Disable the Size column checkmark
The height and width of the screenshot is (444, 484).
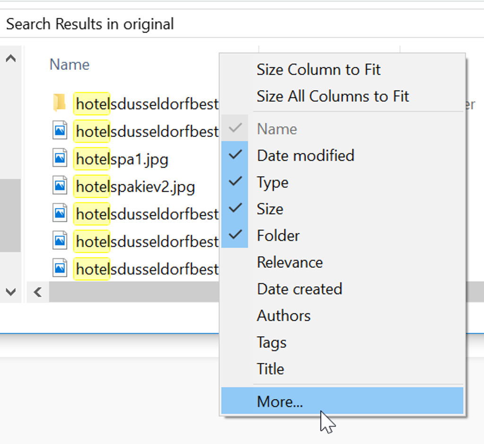pos(270,209)
